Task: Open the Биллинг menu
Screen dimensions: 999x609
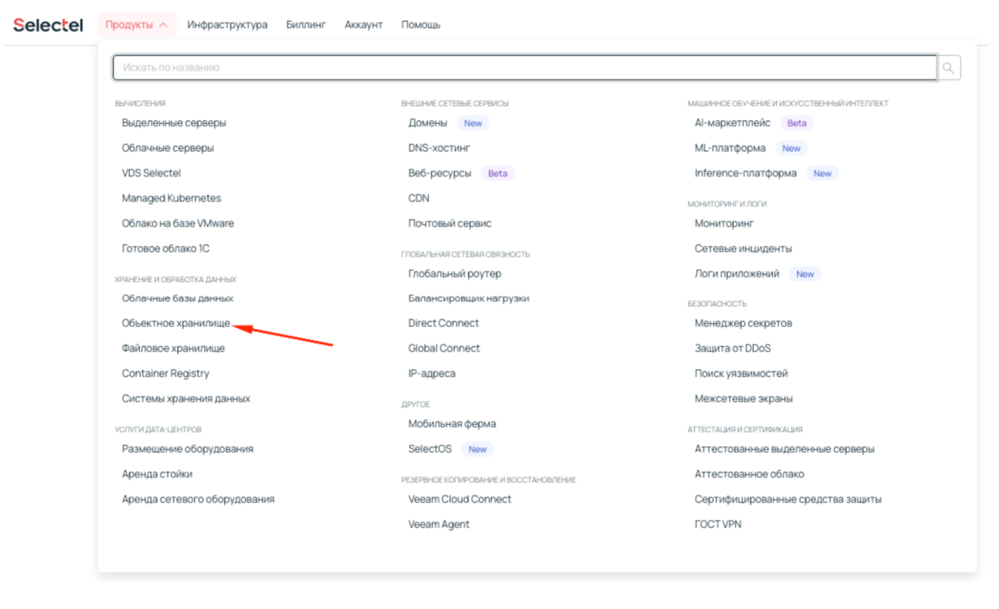Action: pos(305,25)
